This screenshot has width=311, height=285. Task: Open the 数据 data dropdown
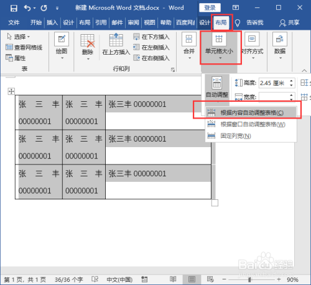280,46
